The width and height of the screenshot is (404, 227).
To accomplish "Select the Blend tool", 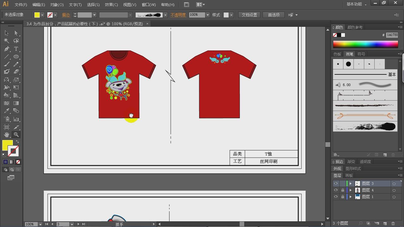I will click(16, 111).
